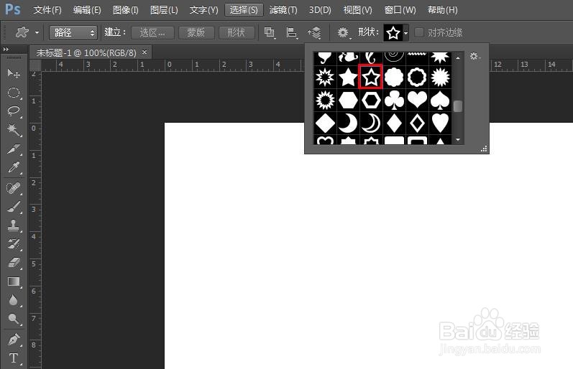Select the Gradient tool
Viewport: 573px width, 369px height.
pos(14,281)
